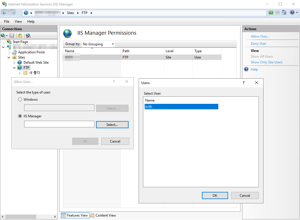Click the server node icon in tree
The height and width of the screenshot is (220, 300).
[x=9, y=47]
